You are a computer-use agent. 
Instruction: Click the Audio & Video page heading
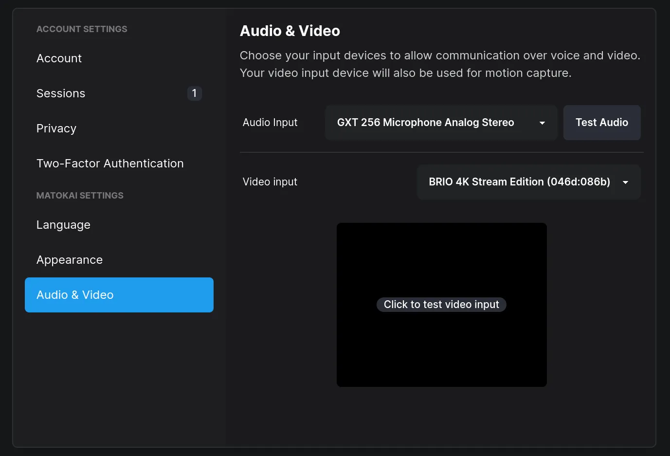(290, 31)
